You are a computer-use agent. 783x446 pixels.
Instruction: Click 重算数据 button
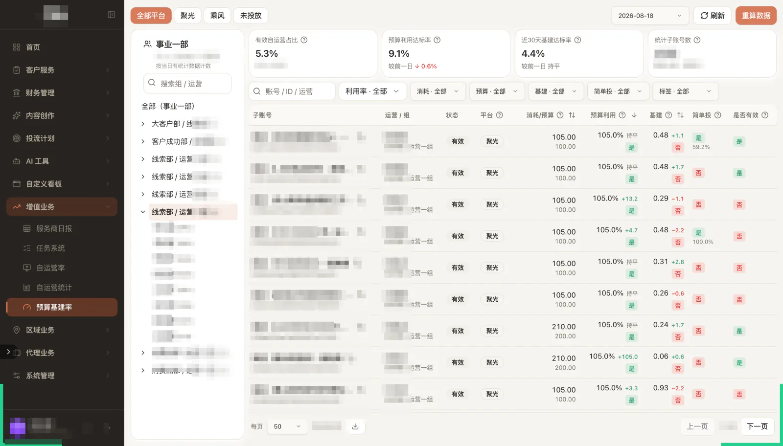click(756, 16)
